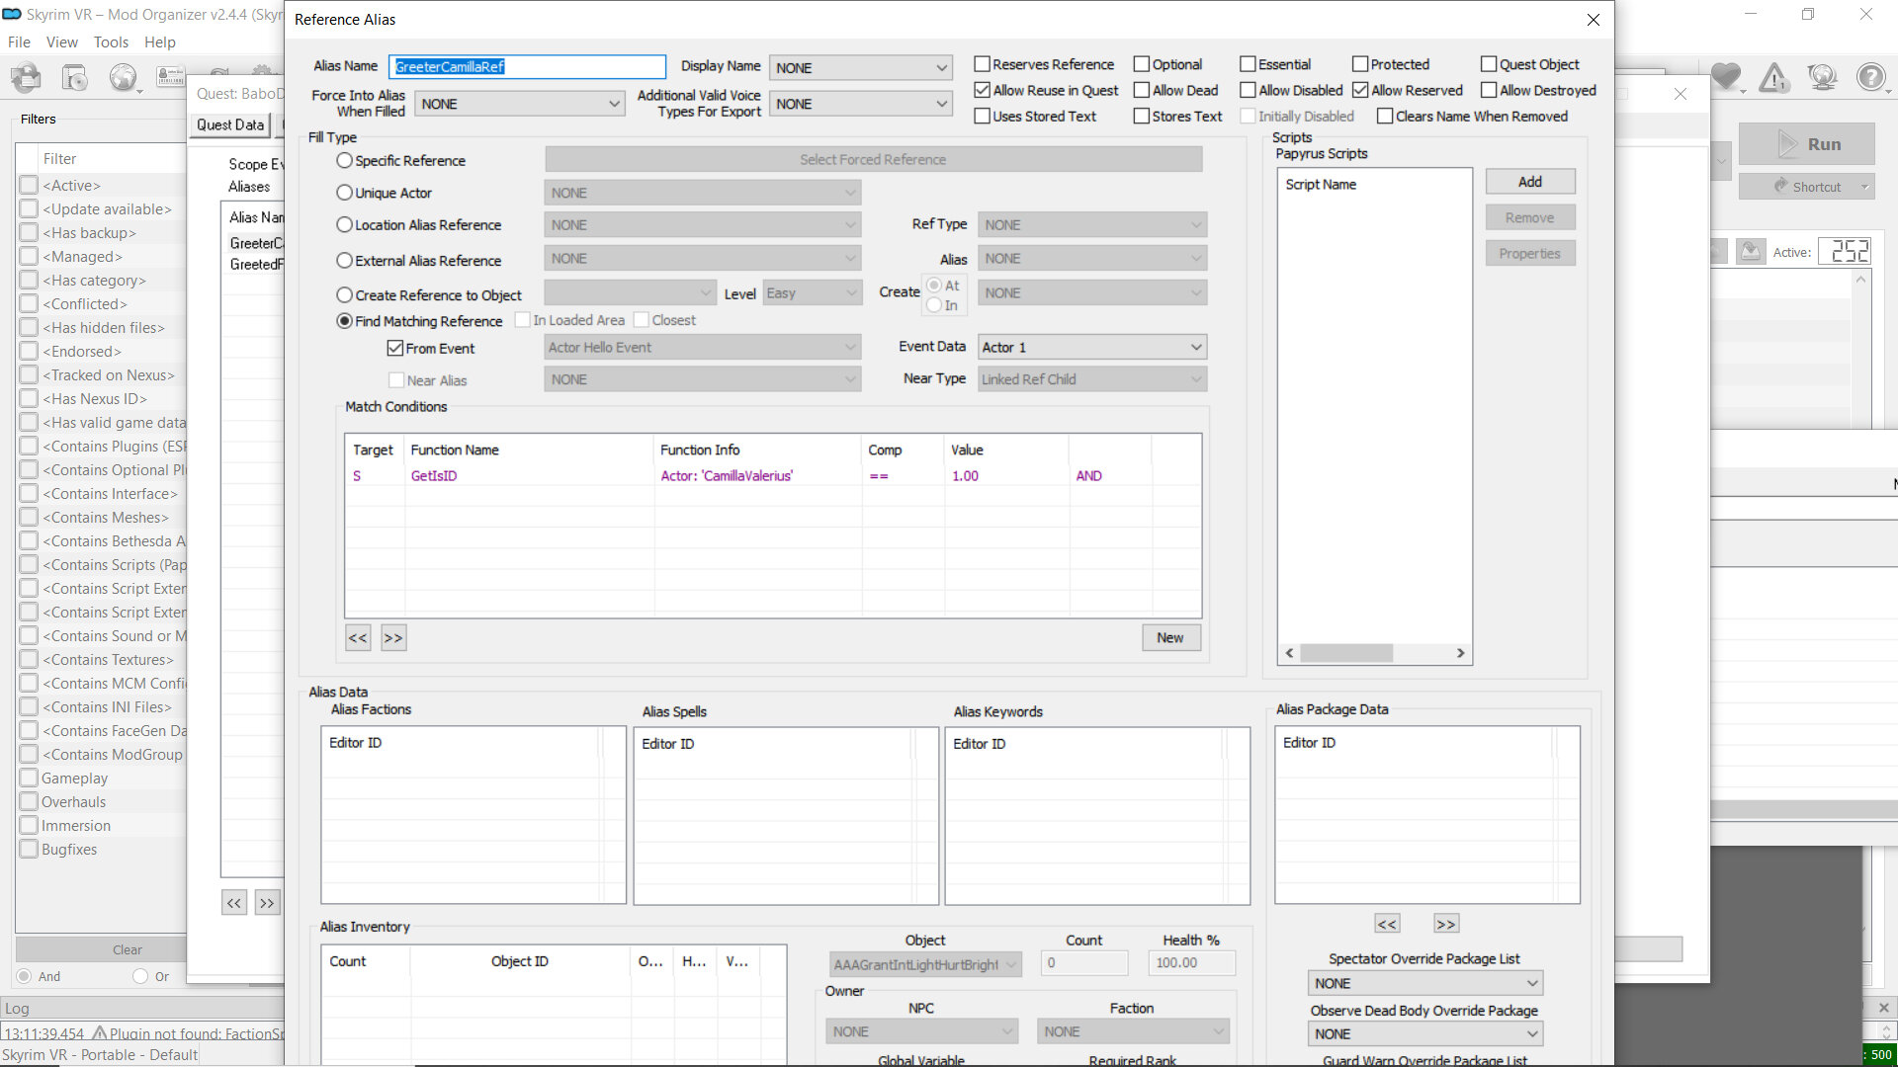Toggle the Gameplay filter checkbox

30,779
